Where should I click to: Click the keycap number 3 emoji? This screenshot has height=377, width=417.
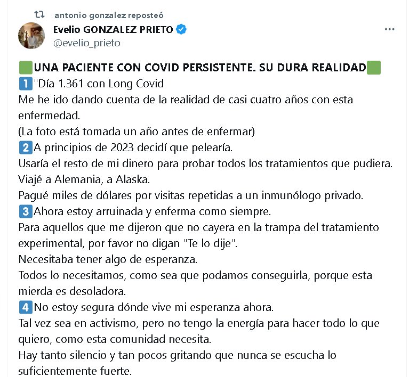point(25,211)
